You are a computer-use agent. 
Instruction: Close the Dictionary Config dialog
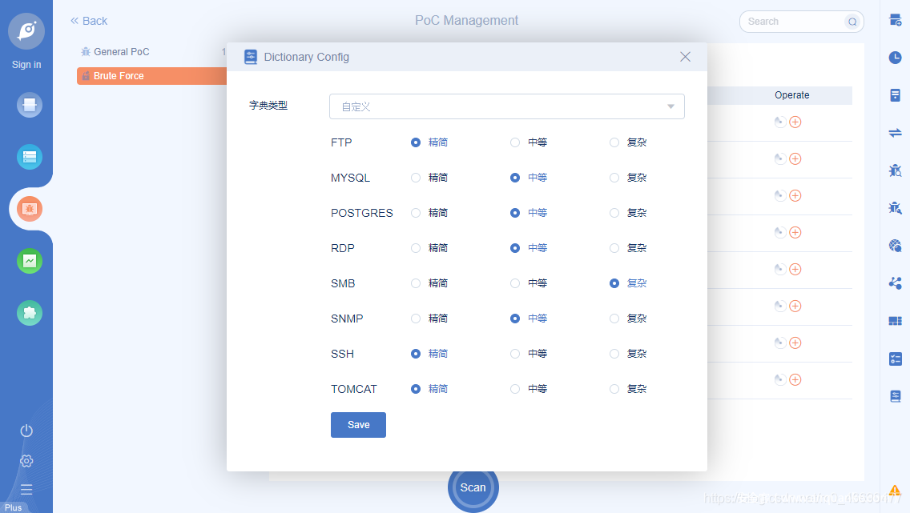(x=685, y=57)
